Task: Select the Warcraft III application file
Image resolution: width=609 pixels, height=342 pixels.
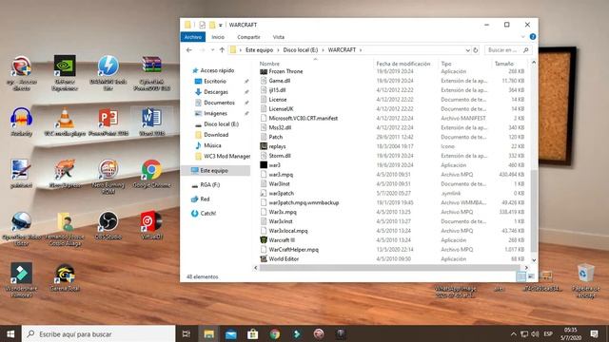Action: [282, 240]
